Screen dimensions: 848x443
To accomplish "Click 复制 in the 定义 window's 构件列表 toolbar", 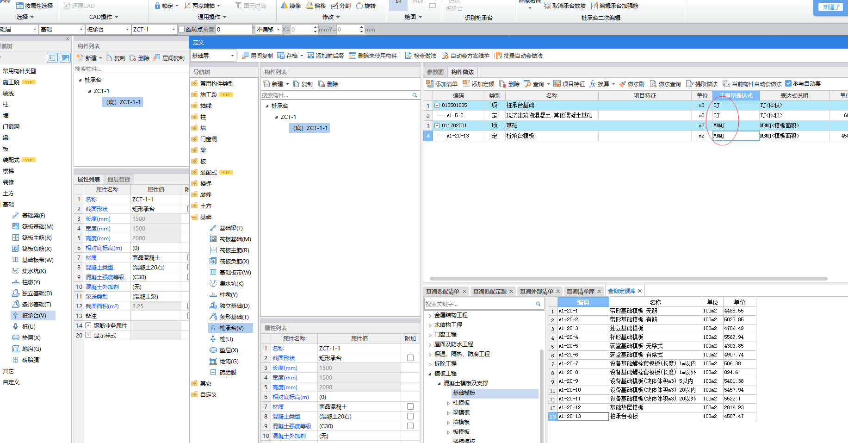I will pyautogui.click(x=303, y=84).
